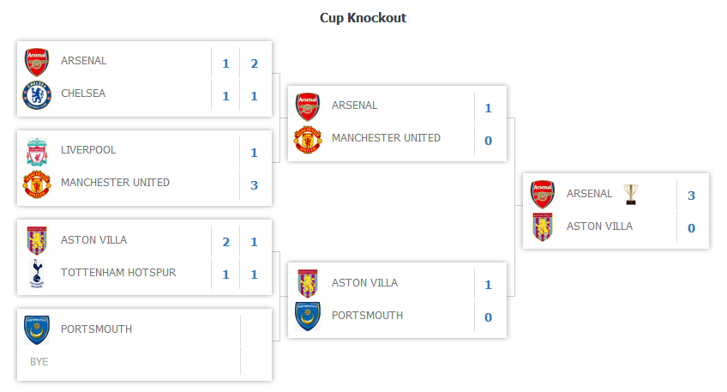This screenshot has height=392, width=727.
Task: Select Arsenal's crest in the final match
Action: [x=543, y=195]
